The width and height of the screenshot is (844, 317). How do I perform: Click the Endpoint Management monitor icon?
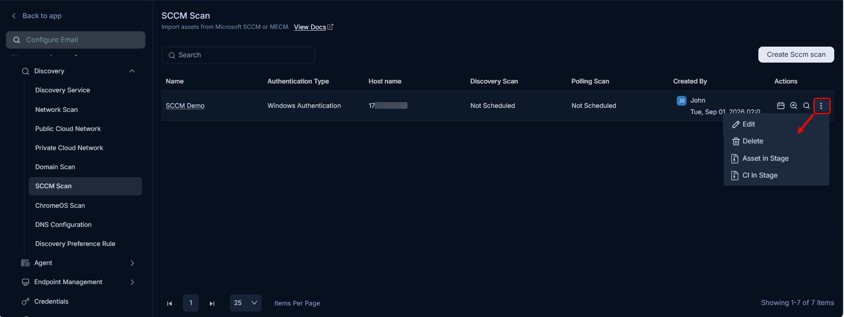coord(25,282)
